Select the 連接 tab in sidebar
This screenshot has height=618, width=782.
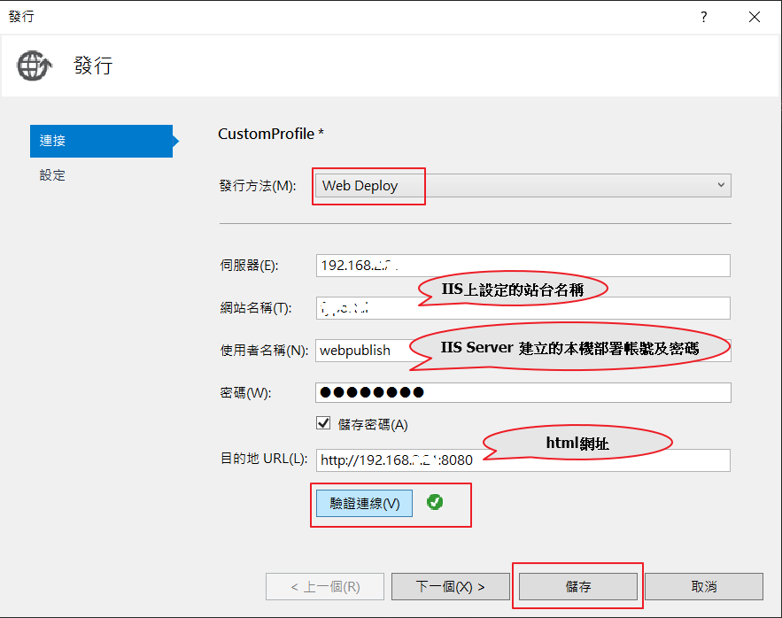(x=101, y=141)
